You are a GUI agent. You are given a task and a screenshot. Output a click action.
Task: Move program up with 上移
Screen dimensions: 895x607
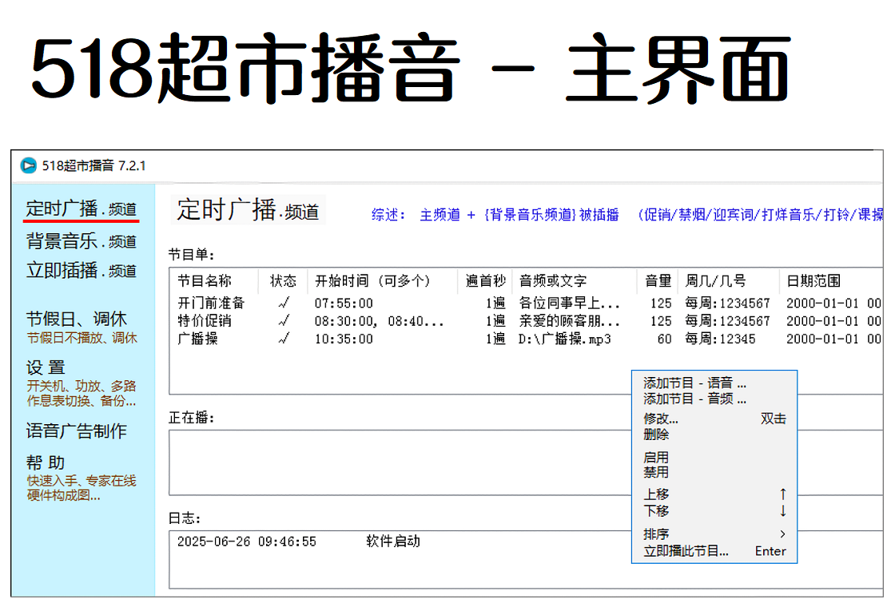click(x=656, y=494)
